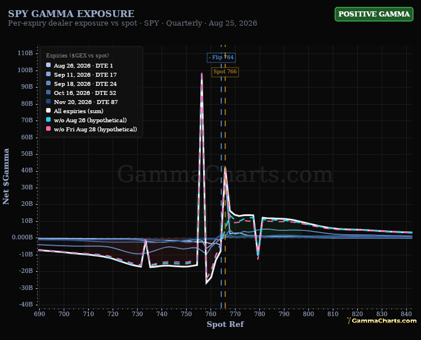The image size is (421, 340).
Task: Click the 98B gamma peak near 756
Action: (x=201, y=73)
